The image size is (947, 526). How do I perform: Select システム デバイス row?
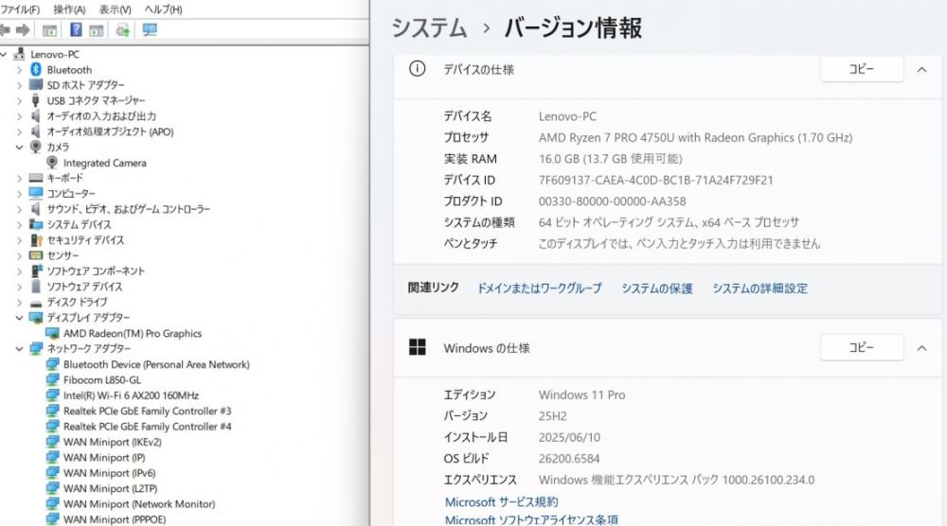(80, 224)
